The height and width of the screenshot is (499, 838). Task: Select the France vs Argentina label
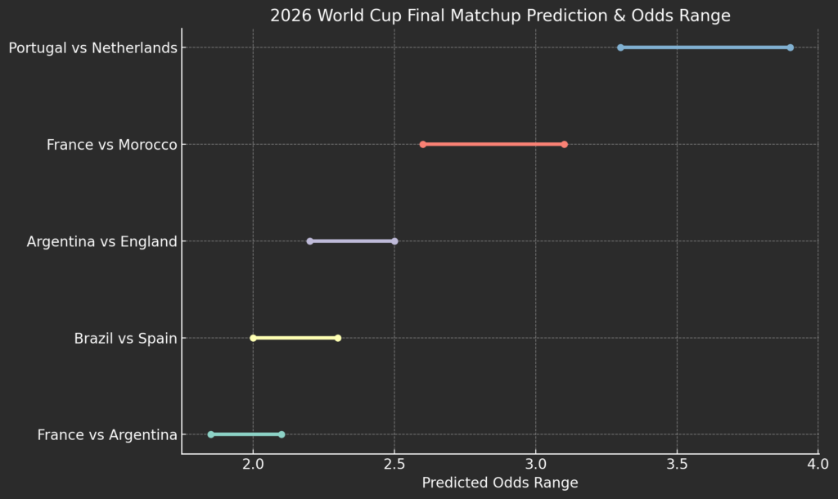[107, 434]
